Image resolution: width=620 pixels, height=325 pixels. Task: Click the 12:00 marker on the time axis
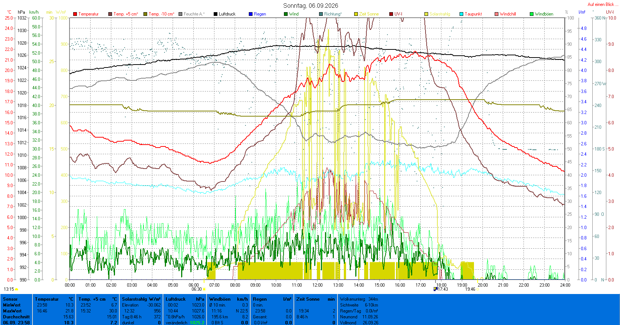coord(318,285)
